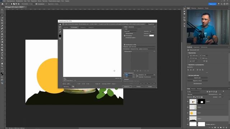The image size is (230, 129).
Task: Select the Eyedropper tool in Photoshop toolbar
Action: click(x=2, y=26)
